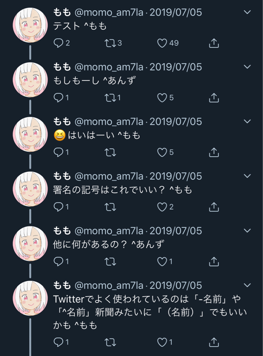Open @momo_am7la profile from first tweet

coord(109,12)
